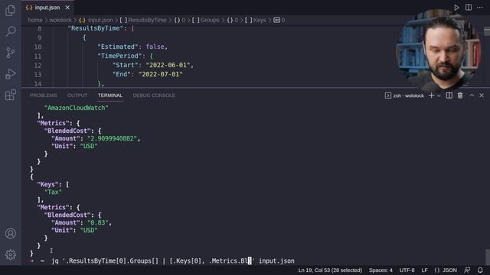Image resolution: width=490 pixels, height=275 pixels.
Task: Kill terminal with trash icon
Action: pyautogui.click(x=460, y=95)
